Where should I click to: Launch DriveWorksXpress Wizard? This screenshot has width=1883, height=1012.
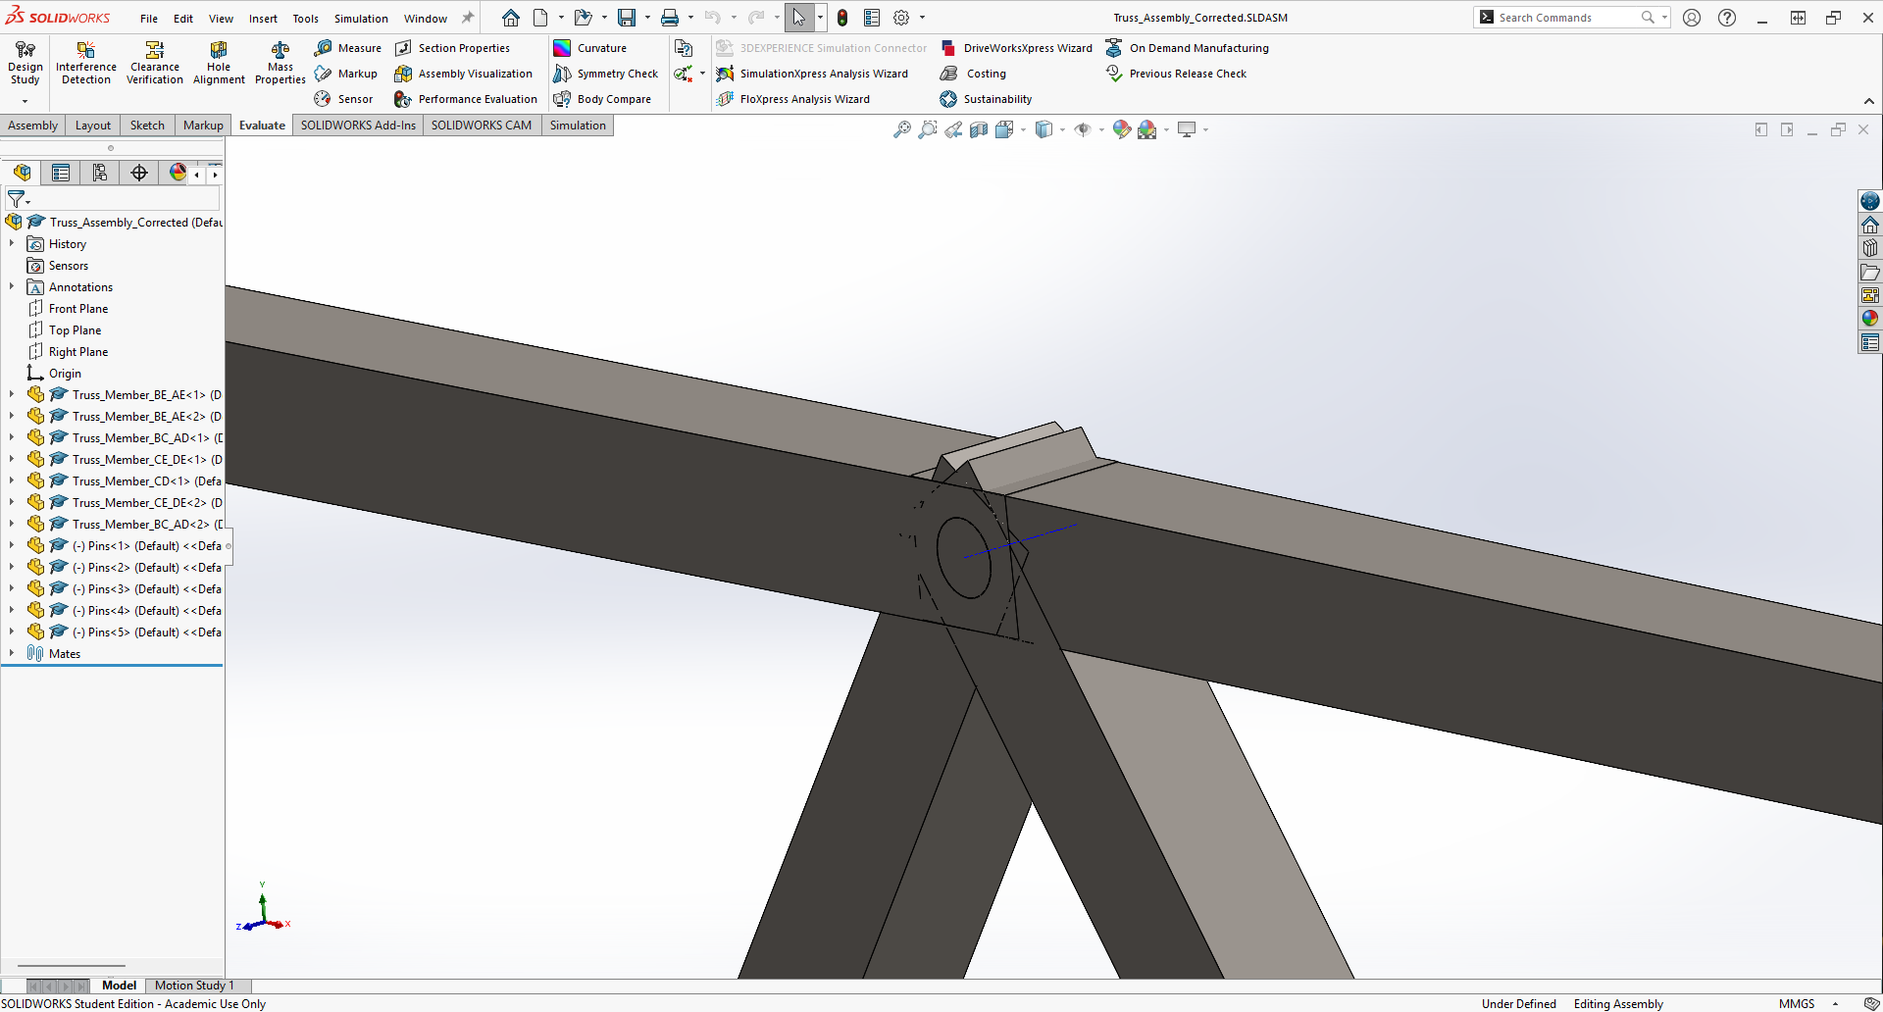coord(1016,48)
